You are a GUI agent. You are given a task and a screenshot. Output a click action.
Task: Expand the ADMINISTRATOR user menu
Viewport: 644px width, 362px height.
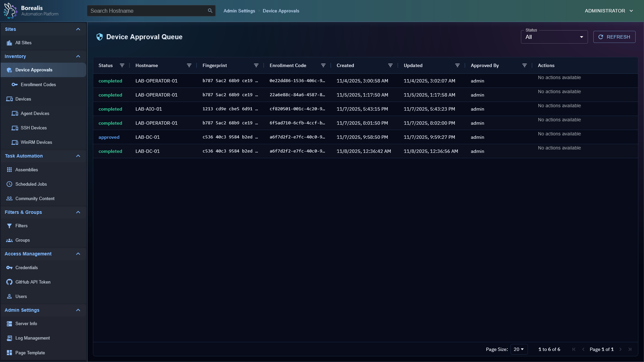point(609,11)
